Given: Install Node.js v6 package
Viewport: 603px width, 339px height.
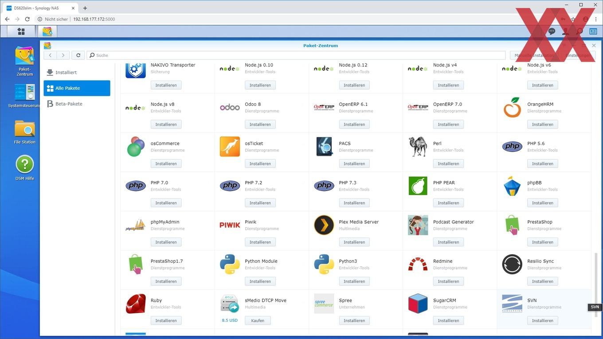Looking at the screenshot, I should click(543, 85).
